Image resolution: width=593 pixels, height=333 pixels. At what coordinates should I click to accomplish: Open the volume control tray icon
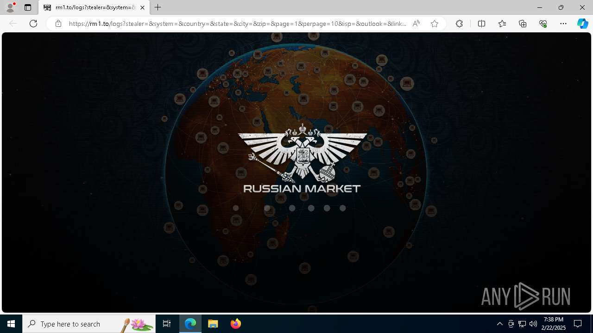[x=533, y=324]
